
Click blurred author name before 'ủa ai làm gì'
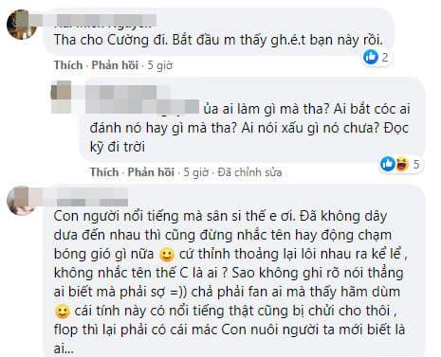tap(142, 99)
